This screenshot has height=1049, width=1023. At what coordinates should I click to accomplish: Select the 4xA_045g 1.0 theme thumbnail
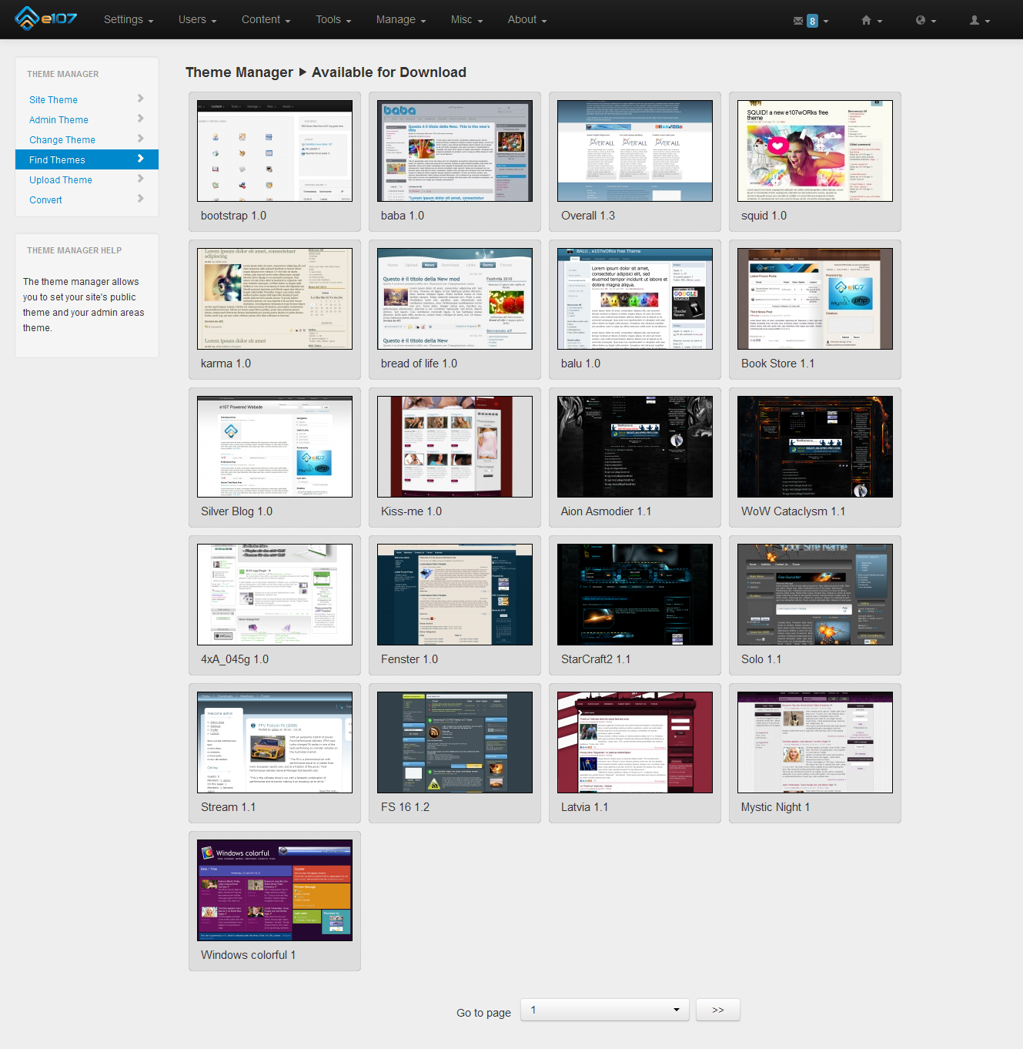click(x=275, y=595)
